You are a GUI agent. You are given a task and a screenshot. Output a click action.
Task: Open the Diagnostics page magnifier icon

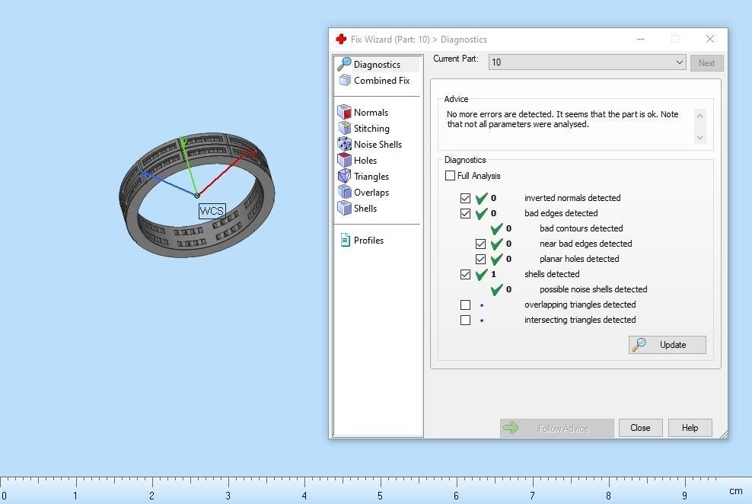click(x=344, y=64)
